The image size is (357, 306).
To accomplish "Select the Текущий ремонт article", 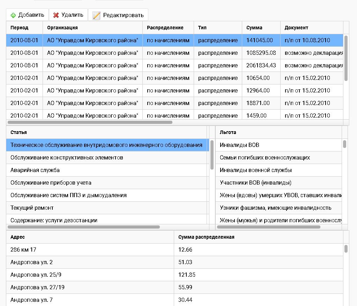I will pos(32,208).
